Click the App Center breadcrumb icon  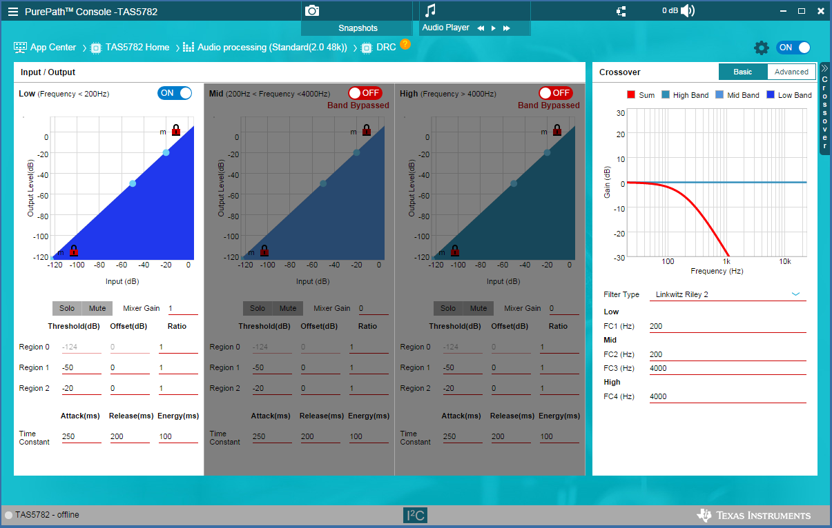20,48
